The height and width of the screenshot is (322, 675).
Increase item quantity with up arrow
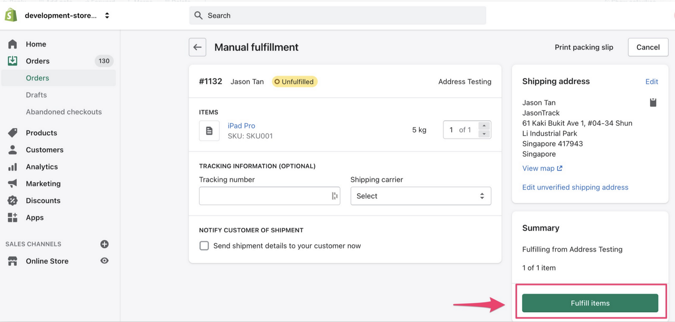click(484, 126)
